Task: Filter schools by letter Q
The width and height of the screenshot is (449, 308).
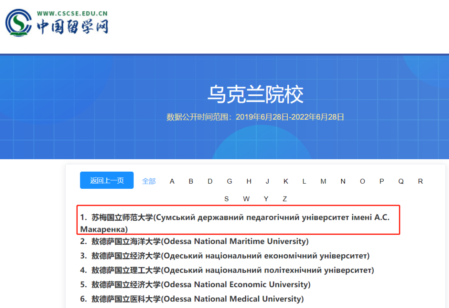Action: click(401, 181)
